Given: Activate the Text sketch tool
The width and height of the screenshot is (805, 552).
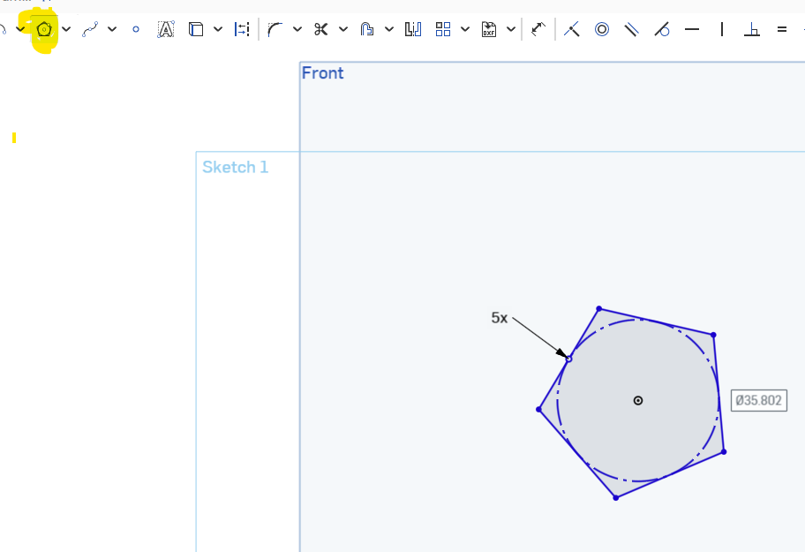Looking at the screenshot, I should [165, 29].
